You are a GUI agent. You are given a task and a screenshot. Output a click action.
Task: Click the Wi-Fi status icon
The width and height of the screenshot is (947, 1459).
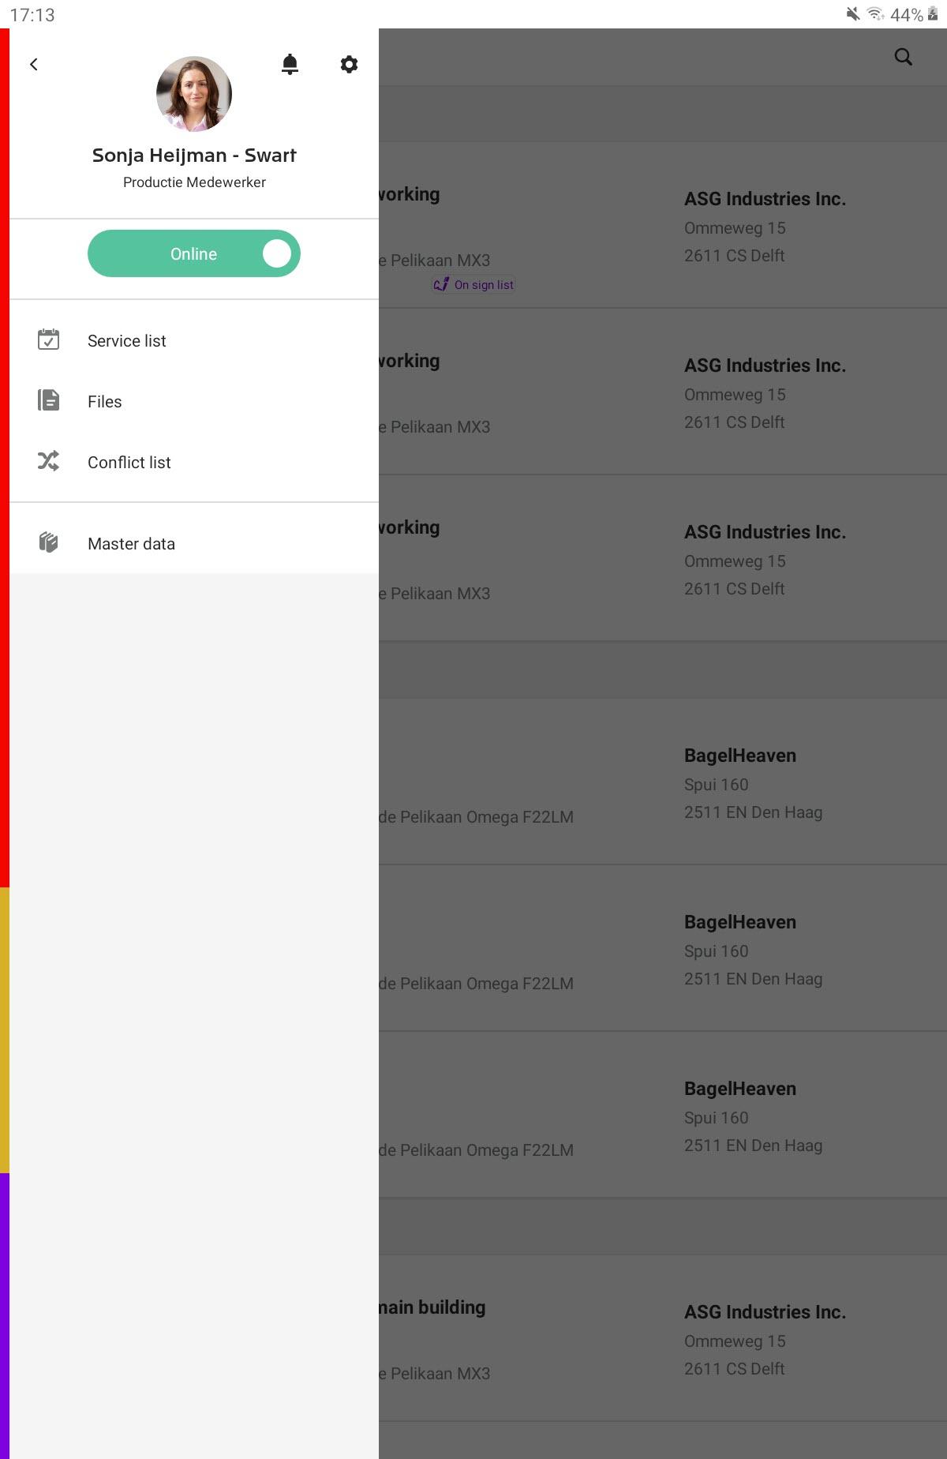click(x=874, y=14)
